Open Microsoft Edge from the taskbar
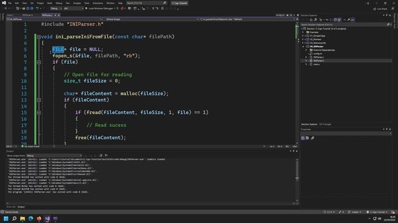Viewport: 398px width, 223px height. coord(30,219)
